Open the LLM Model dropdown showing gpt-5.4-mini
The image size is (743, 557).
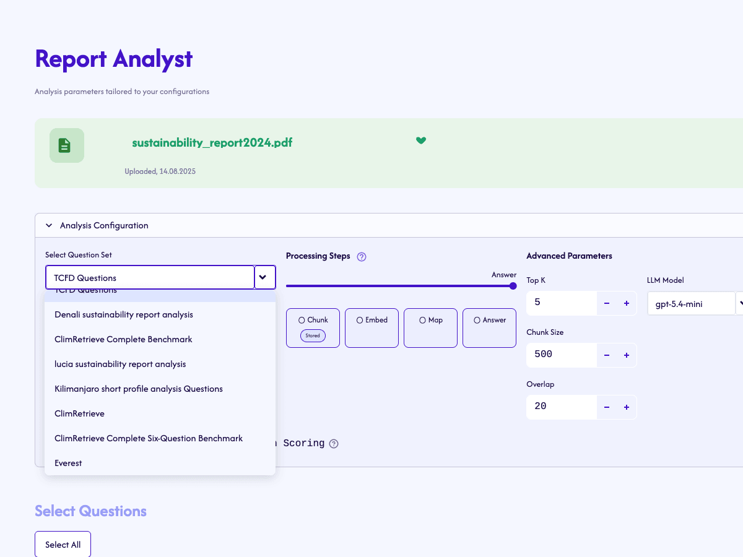[695, 304]
